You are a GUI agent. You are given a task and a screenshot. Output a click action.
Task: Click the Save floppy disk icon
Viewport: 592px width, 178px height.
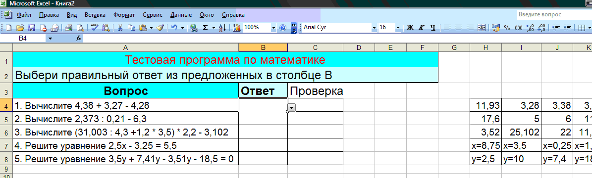tap(32, 28)
